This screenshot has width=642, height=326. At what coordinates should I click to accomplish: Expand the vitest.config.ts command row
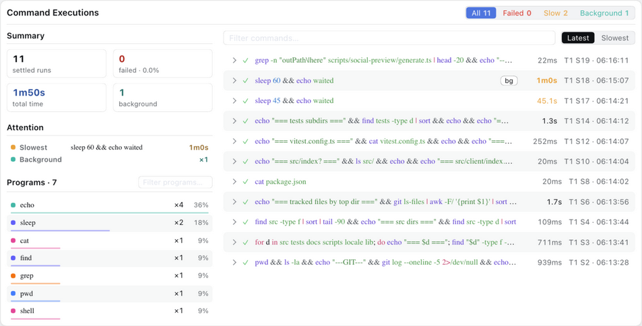[234, 141]
